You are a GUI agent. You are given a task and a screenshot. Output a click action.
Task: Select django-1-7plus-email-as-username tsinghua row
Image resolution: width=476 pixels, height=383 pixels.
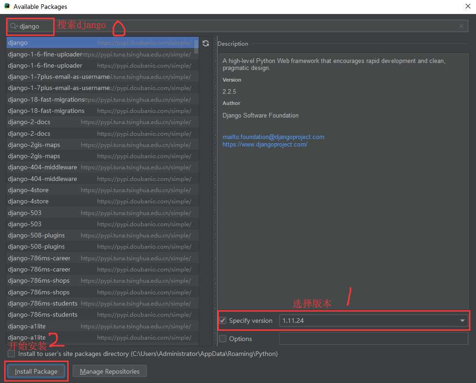103,77
